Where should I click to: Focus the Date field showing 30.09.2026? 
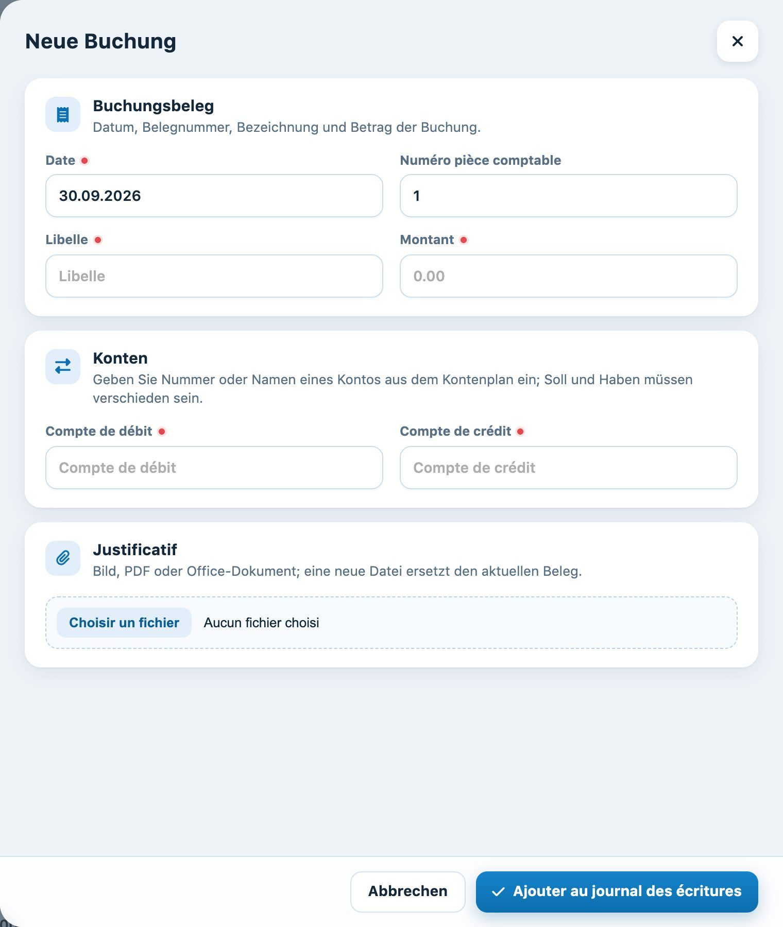[x=214, y=196]
